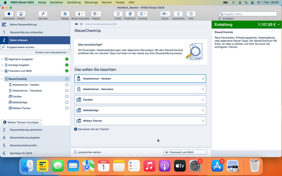Click the Lesezeichen toolbar icon
This screenshot has height=176, width=282.
click(178, 14)
